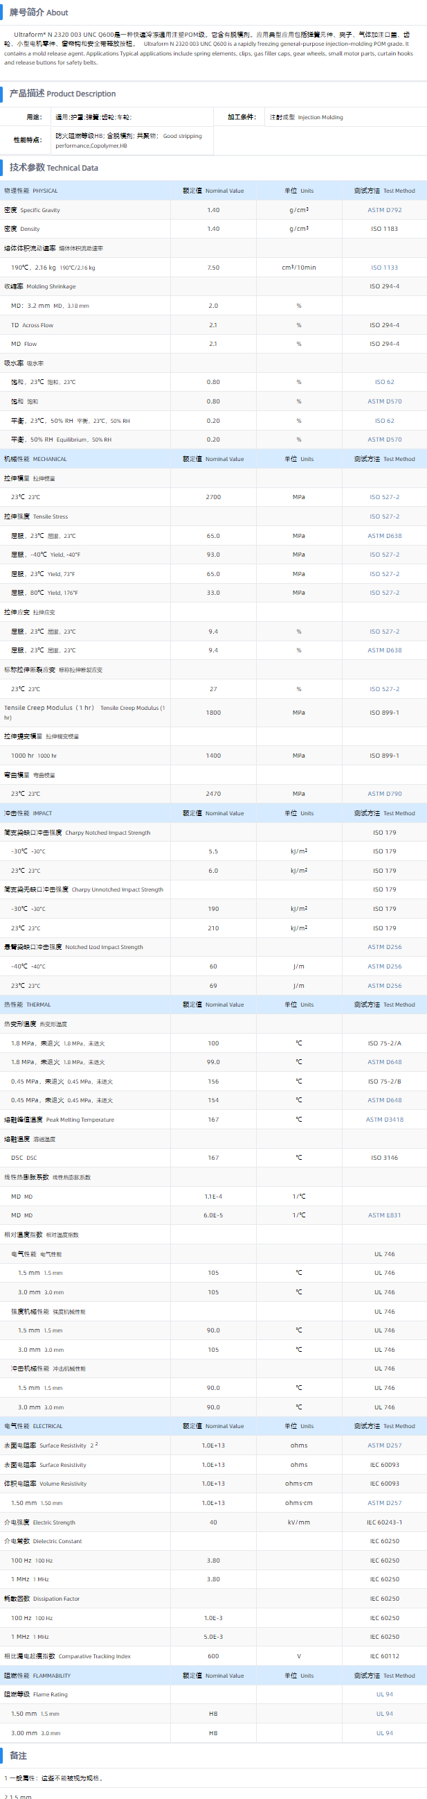Open the ASTM D3418 test method link

[385, 1120]
